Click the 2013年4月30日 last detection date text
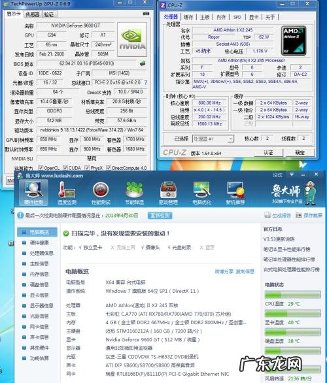 [x=122, y=216]
